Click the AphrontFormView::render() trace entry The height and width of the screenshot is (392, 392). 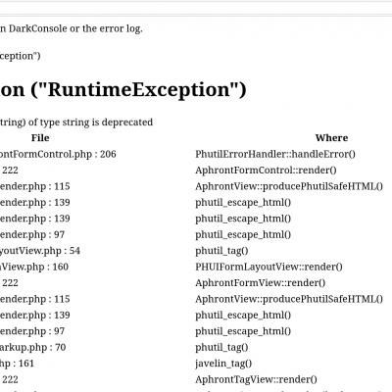(261, 283)
